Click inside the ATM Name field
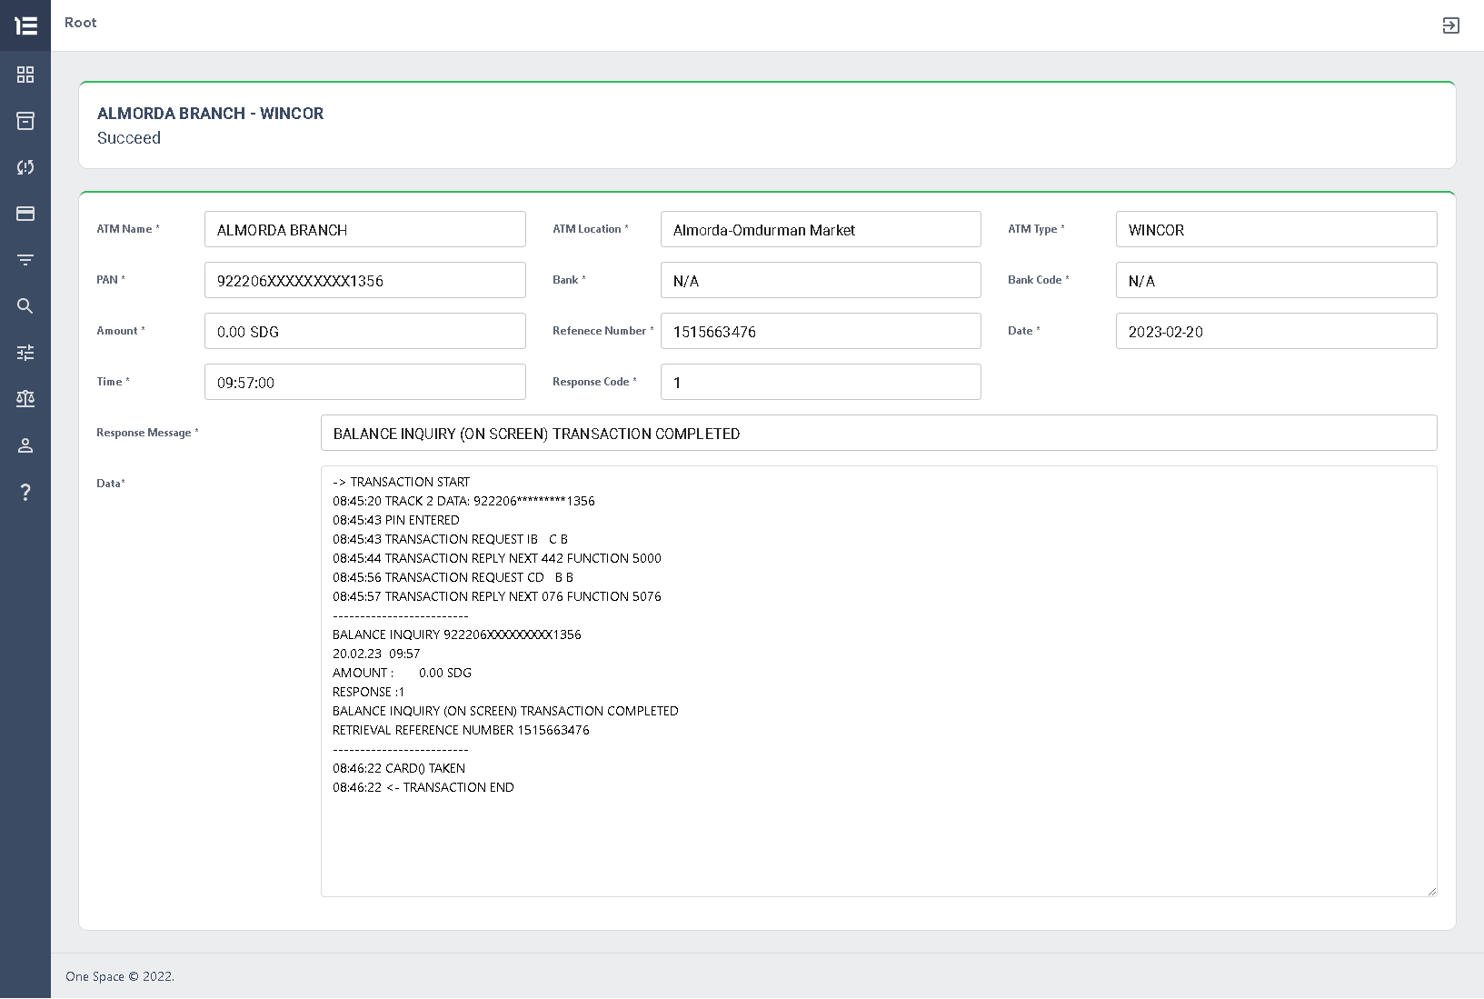The width and height of the screenshot is (1484, 999). pos(364,229)
